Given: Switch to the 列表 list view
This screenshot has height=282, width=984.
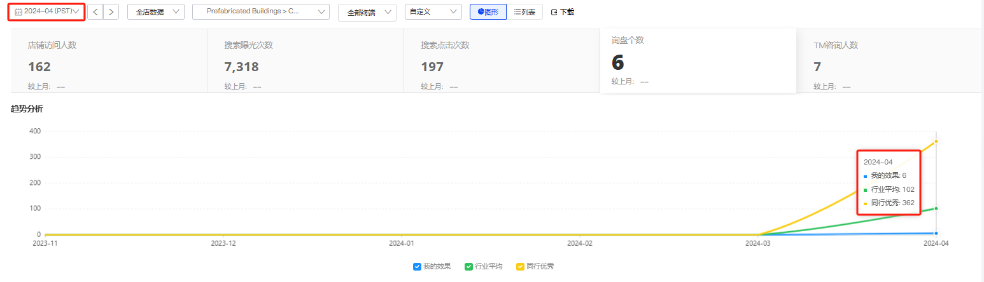Looking at the screenshot, I should 524,11.
